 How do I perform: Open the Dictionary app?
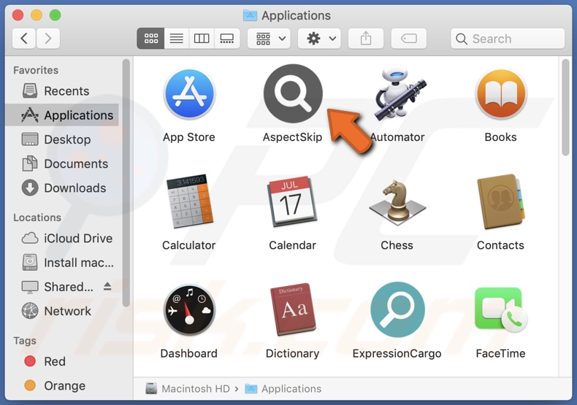[x=293, y=309]
